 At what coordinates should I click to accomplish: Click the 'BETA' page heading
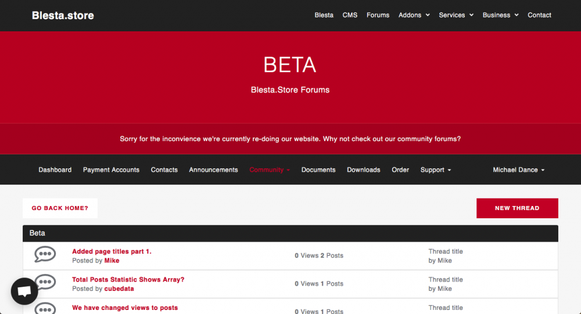pyautogui.click(x=290, y=65)
